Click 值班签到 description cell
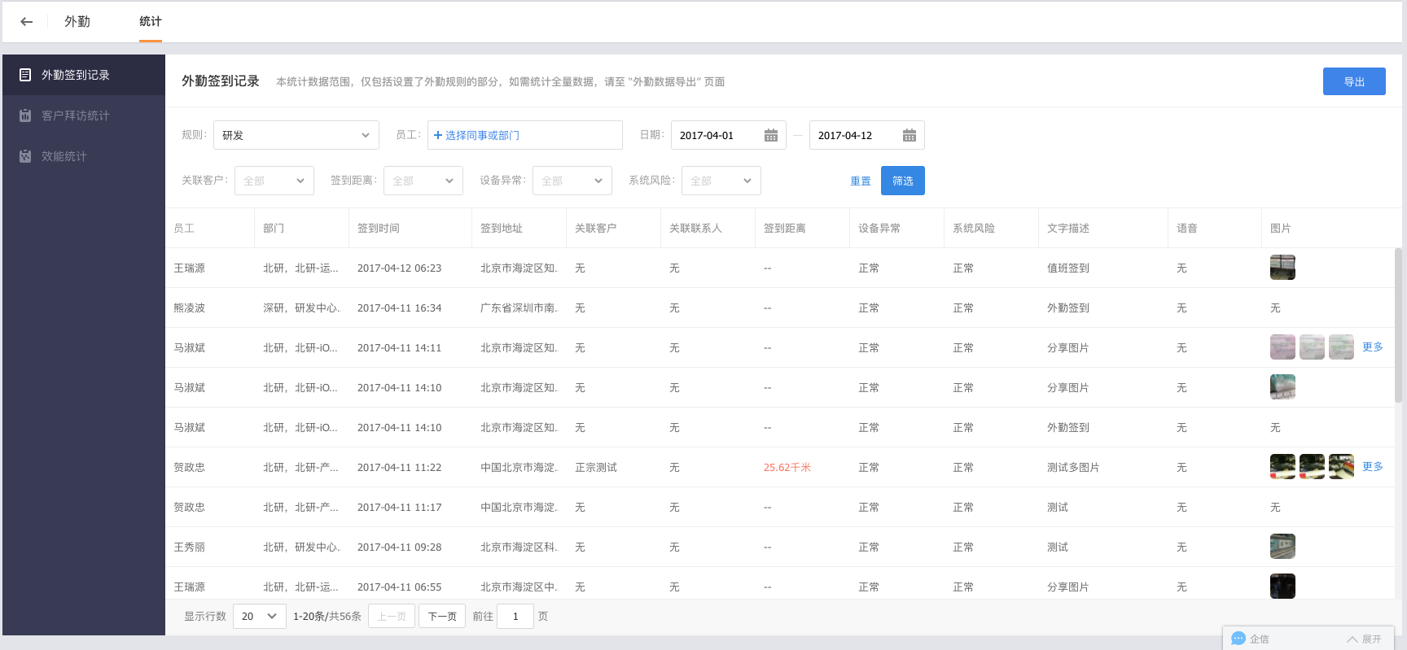 tap(1068, 268)
